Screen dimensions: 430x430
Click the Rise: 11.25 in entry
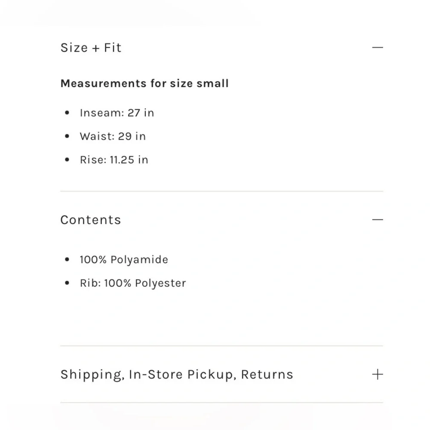[114, 160]
